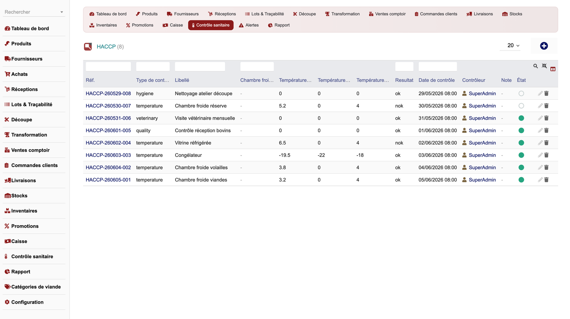Image resolution: width=570 pixels, height=319 pixels.
Task: Click the percent icon beside Promotions in sidebar
Action: click(7, 226)
